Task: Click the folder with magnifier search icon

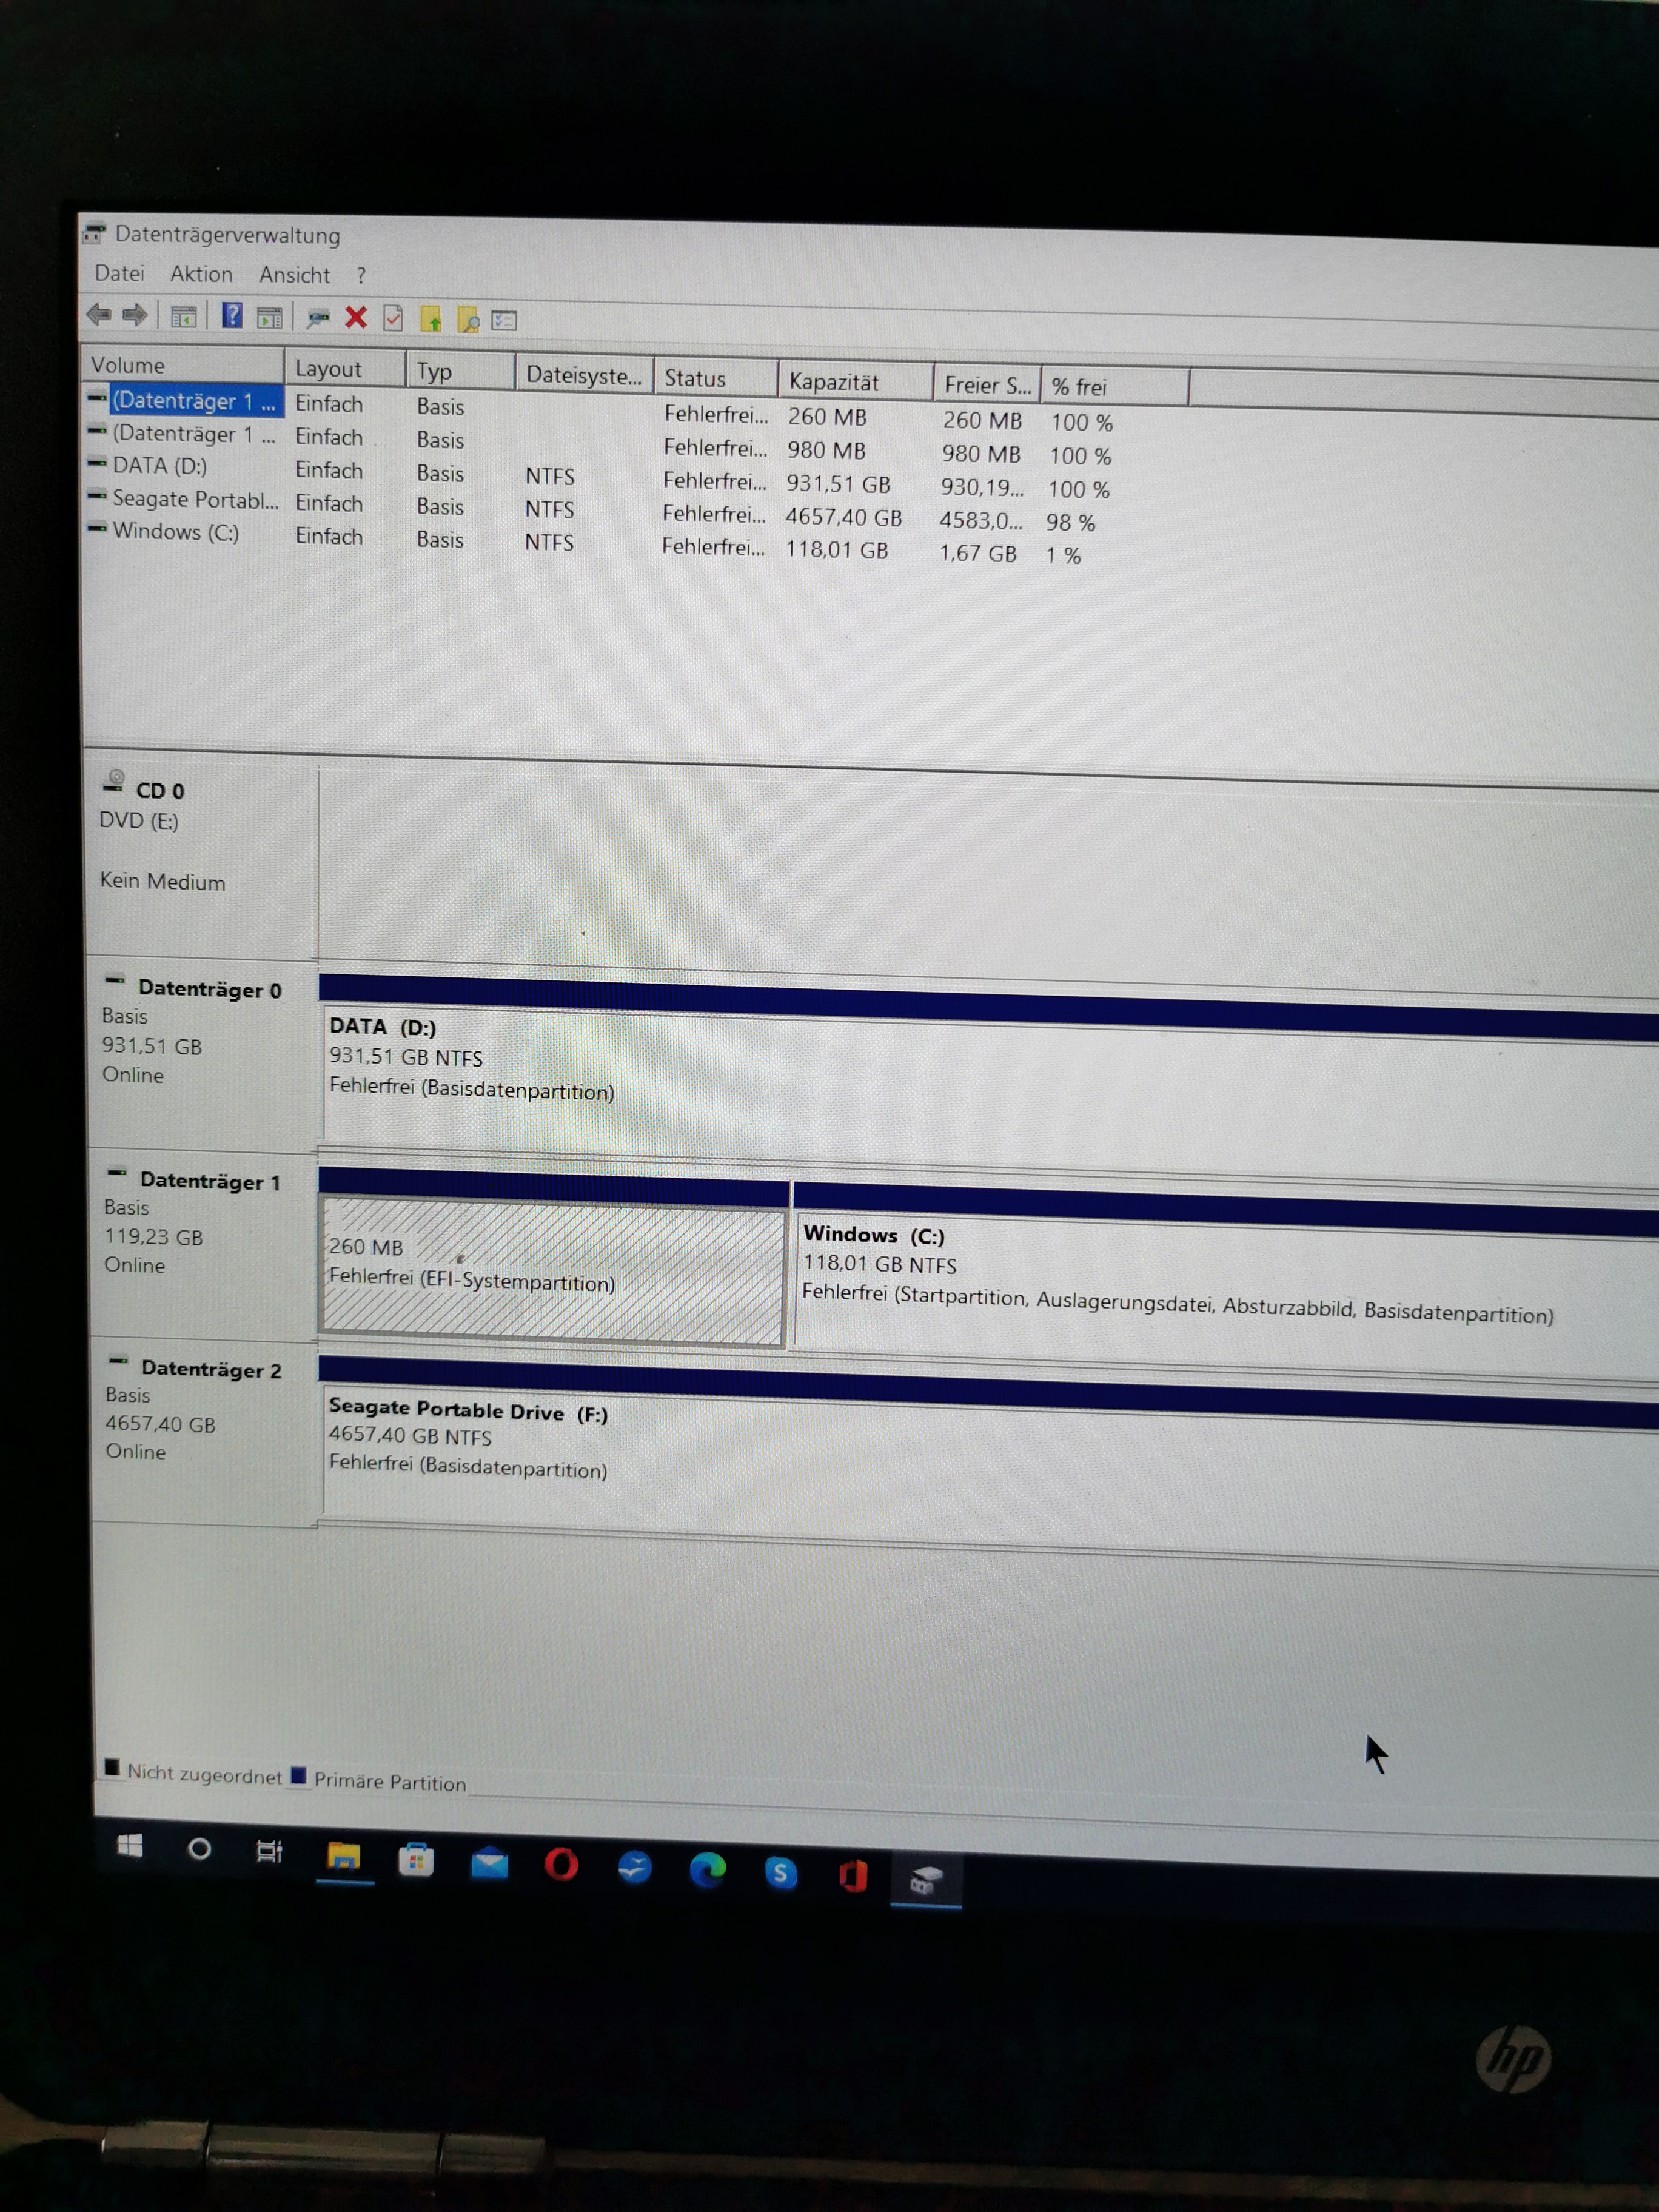Action: click(x=468, y=321)
